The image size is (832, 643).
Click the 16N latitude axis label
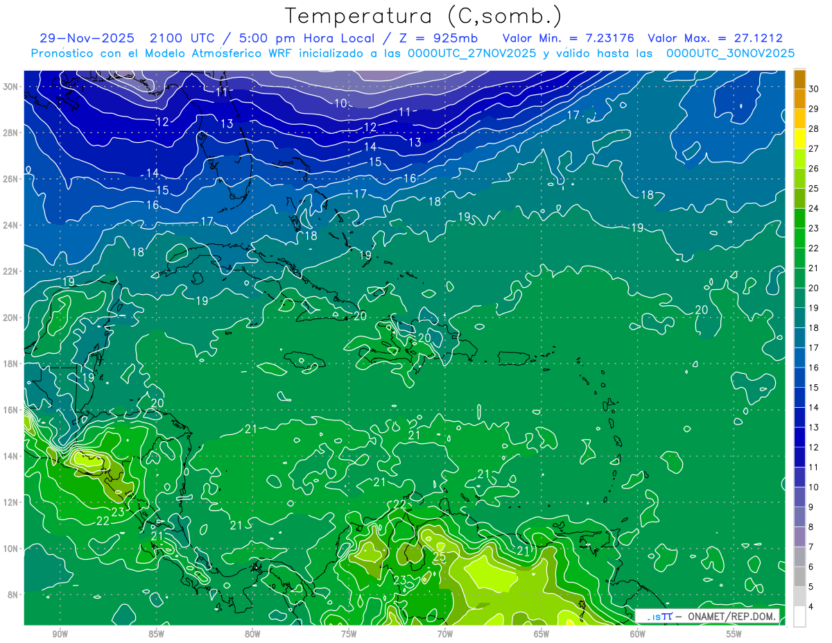pos(12,410)
